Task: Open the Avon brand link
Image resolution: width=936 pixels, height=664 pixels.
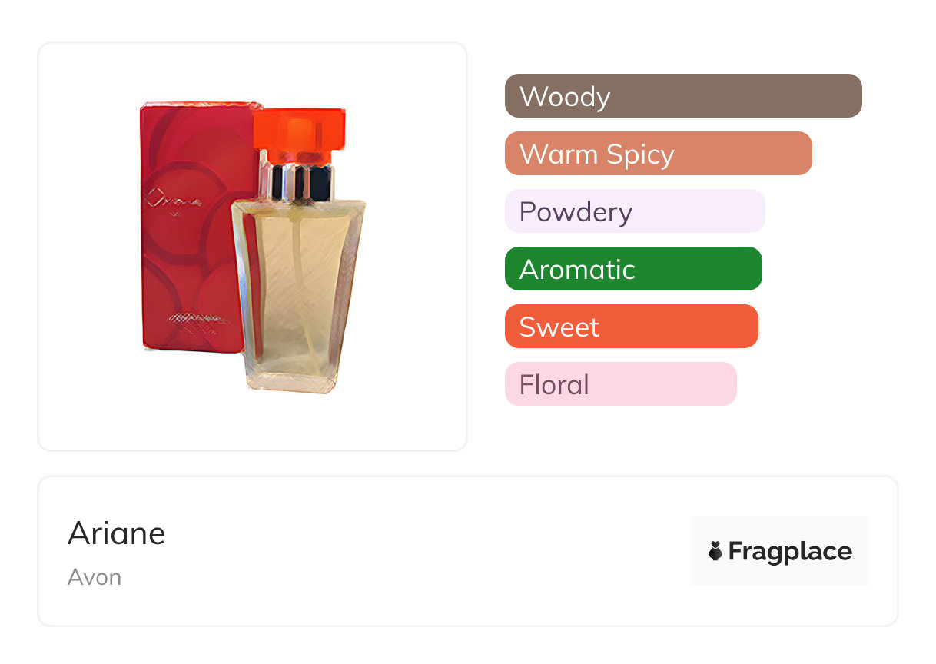Action: [x=95, y=577]
